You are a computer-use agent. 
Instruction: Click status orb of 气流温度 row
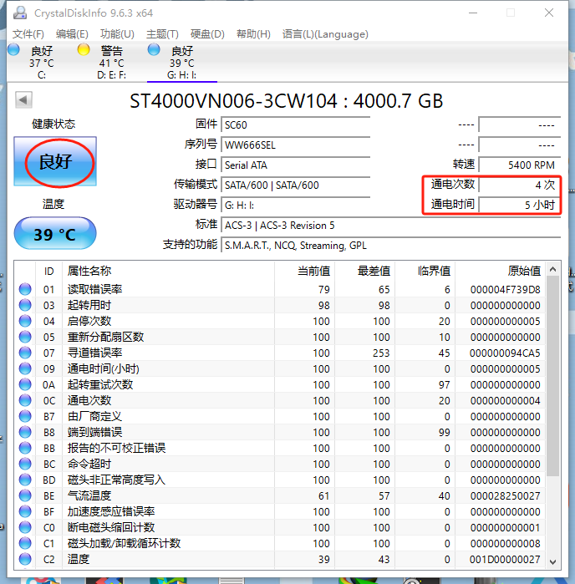coord(25,495)
